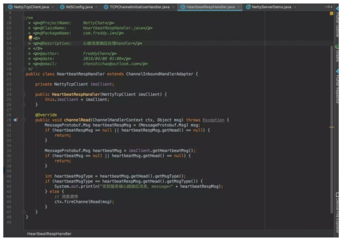Click the NettyTcpClient.java class file icon
Image resolution: width=342 pixels, height=241 pixels.
[x=10, y=7]
